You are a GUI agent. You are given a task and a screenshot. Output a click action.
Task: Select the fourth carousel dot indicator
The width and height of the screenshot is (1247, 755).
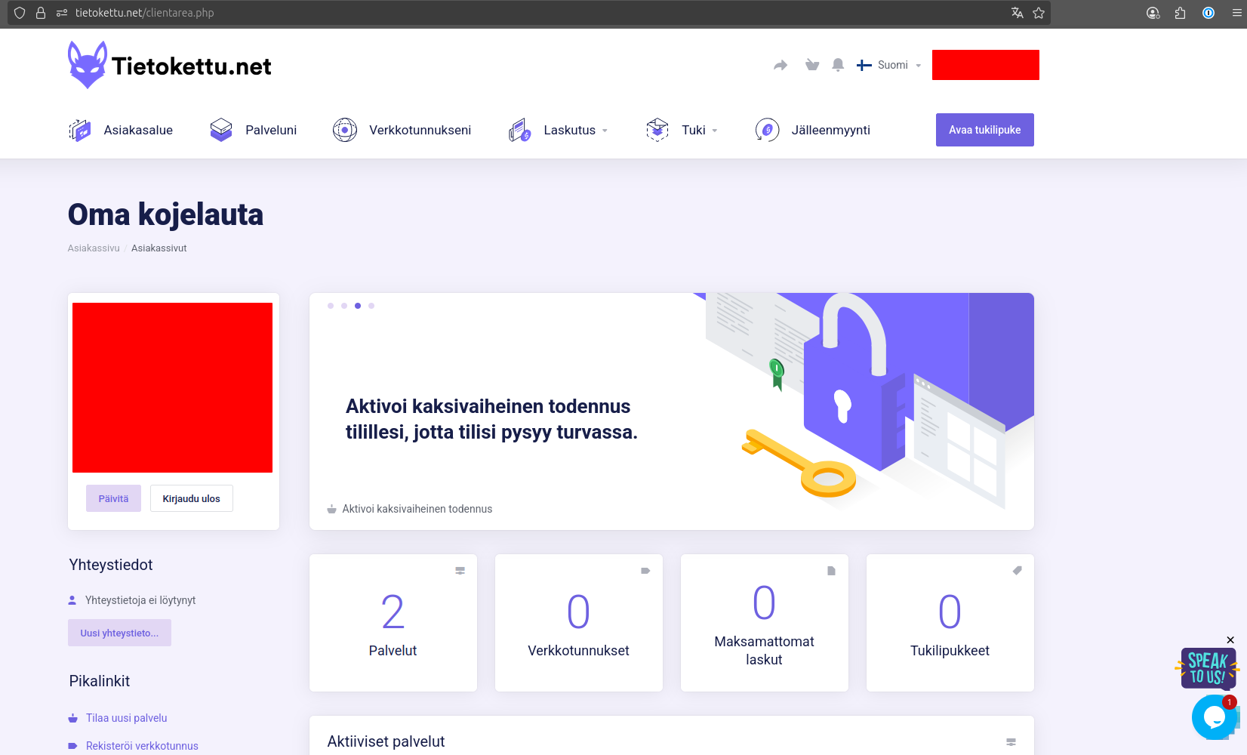[x=371, y=306]
